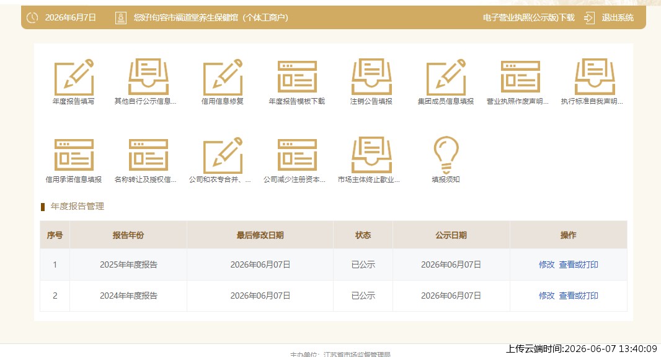Click the 序号 column header
Screen dimensions: 661x357
click(x=55, y=235)
